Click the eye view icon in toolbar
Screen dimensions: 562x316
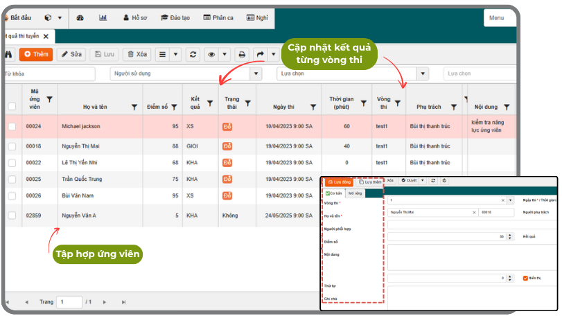pyautogui.click(x=211, y=55)
